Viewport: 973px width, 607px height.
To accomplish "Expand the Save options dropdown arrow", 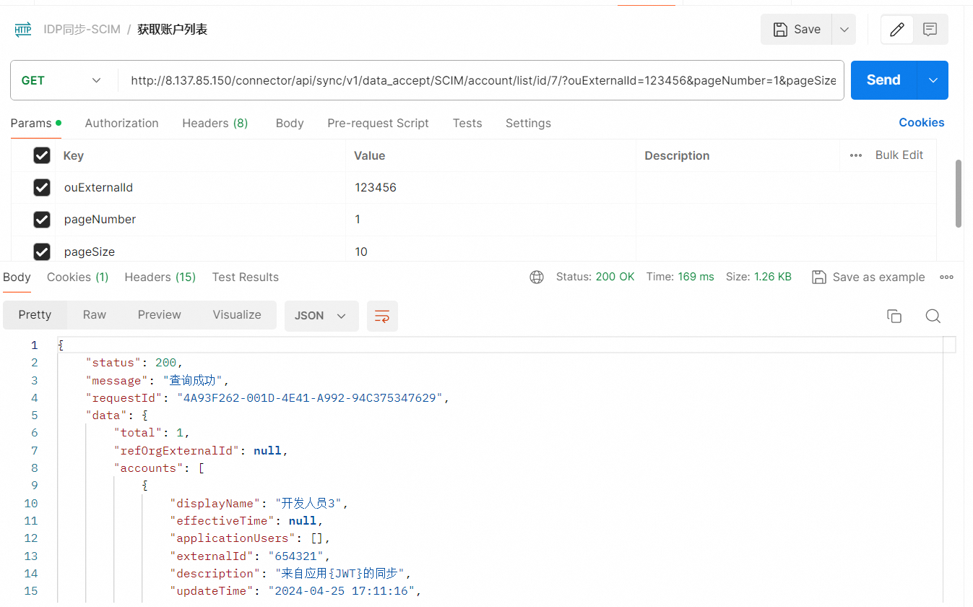I will [x=844, y=30].
